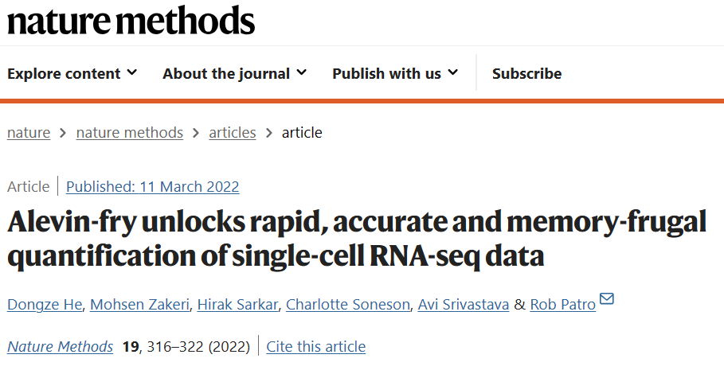Click Rob Patro author link

[563, 305]
